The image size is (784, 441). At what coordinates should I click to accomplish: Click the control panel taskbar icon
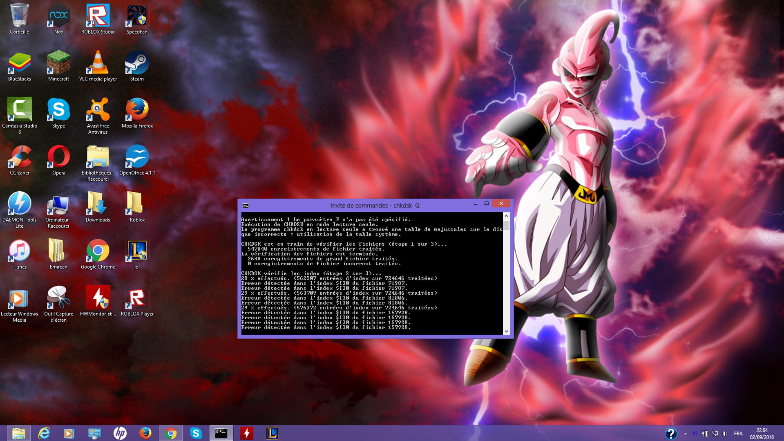click(x=94, y=433)
